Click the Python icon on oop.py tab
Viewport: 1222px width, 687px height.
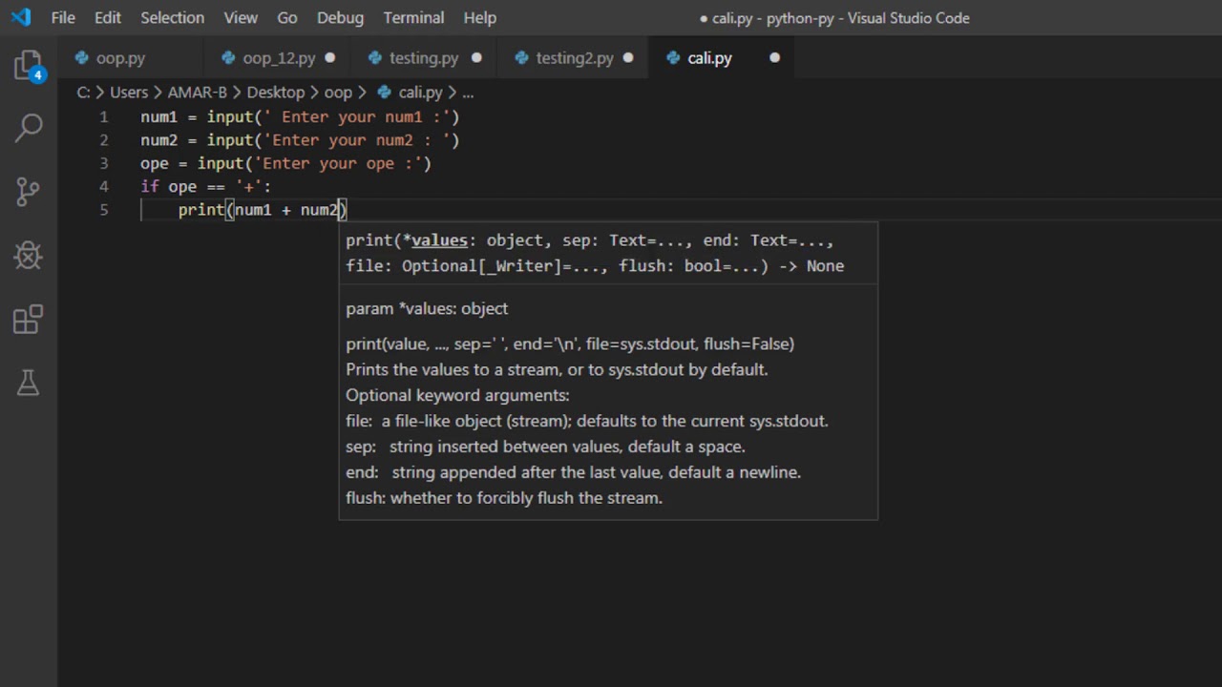(82, 58)
